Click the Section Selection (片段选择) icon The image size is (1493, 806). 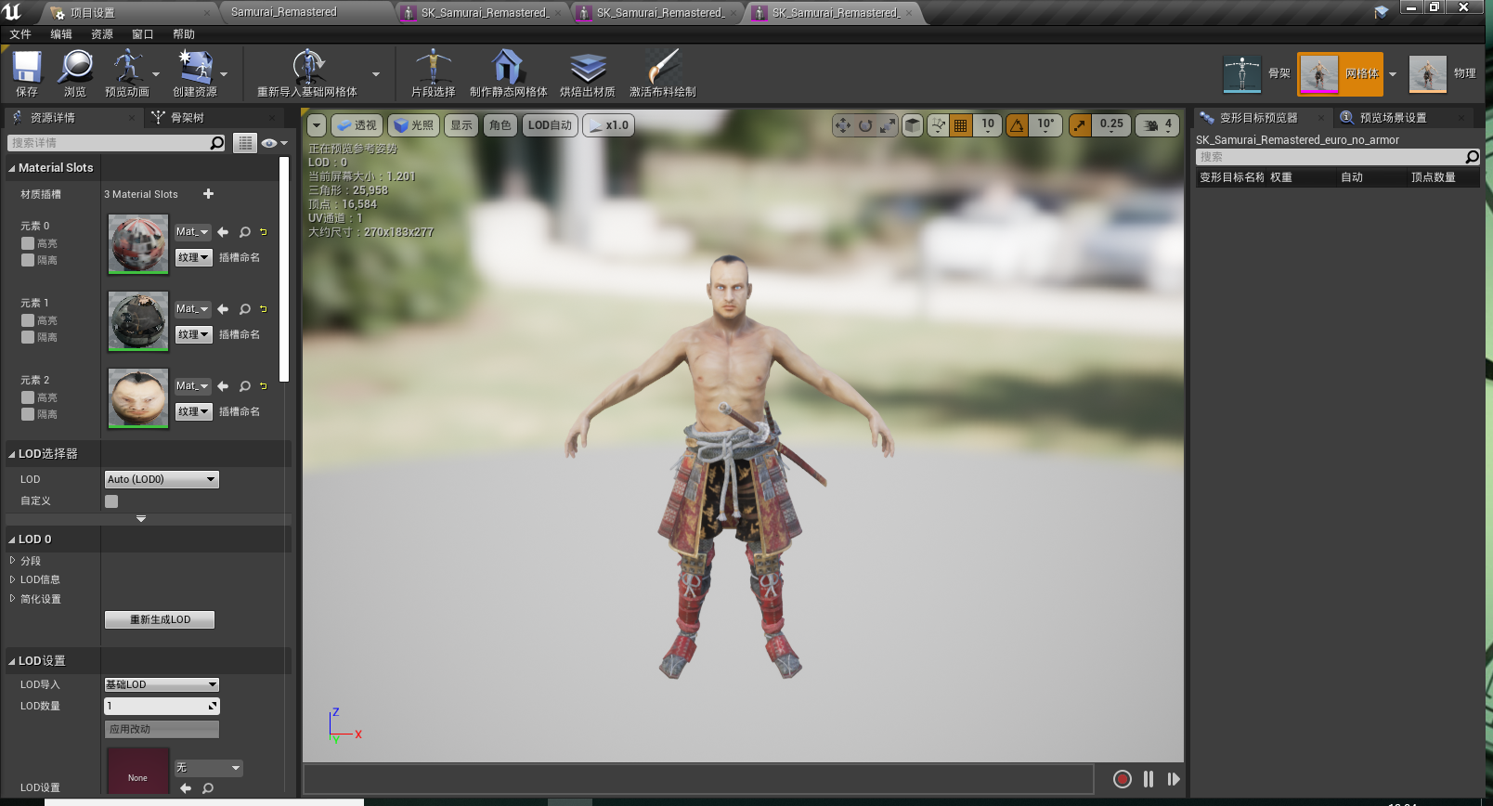(433, 69)
